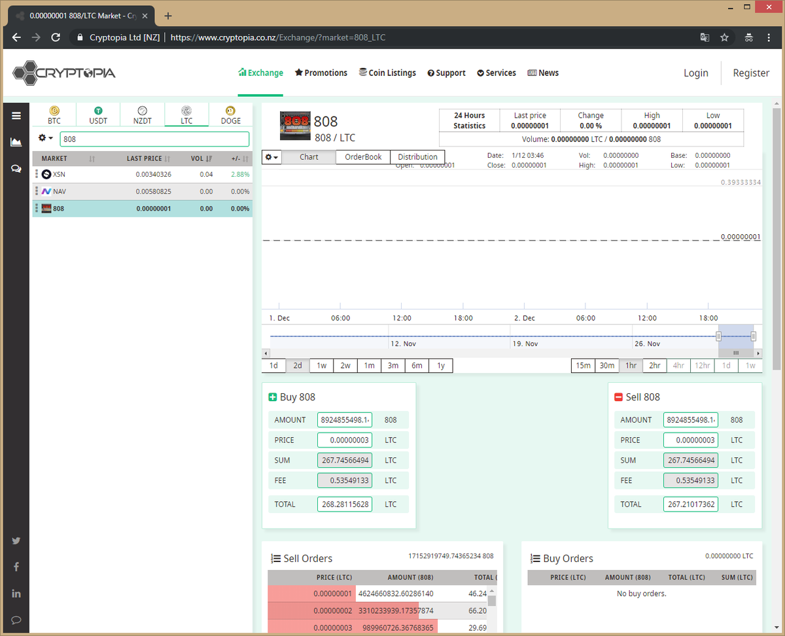Select the NAV market row

143,192
